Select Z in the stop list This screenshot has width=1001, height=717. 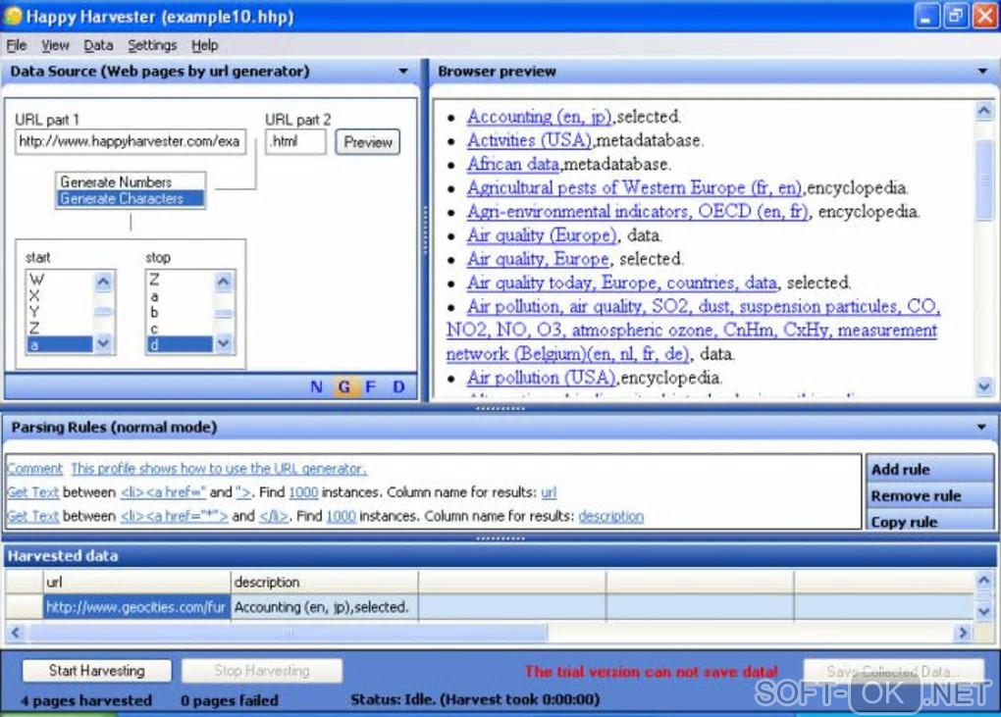pos(180,280)
